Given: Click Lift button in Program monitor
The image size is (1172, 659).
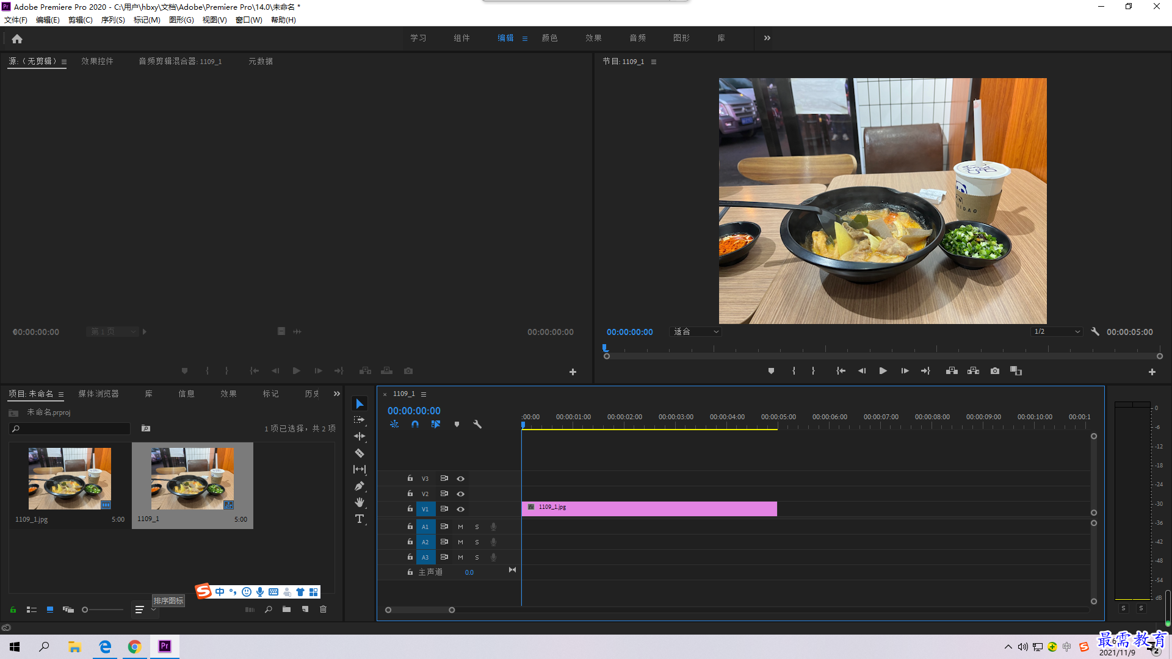Looking at the screenshot, I should coord(952,371).
